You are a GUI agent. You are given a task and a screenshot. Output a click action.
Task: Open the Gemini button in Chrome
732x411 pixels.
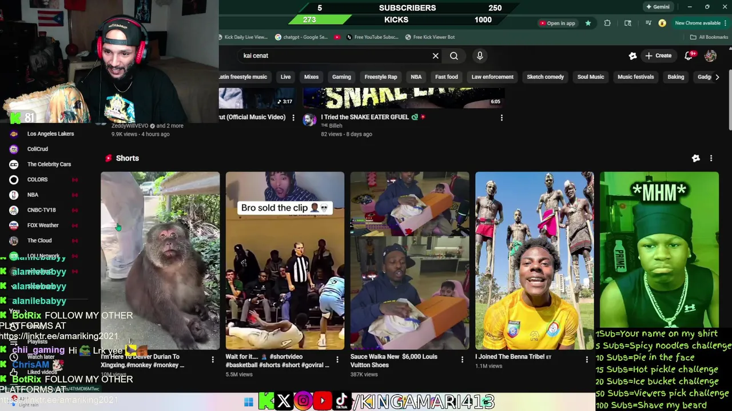pyautogui.click(x=658, y=7)
